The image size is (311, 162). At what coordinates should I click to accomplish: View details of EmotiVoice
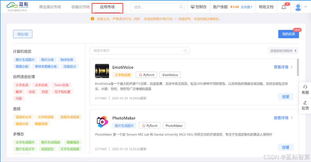tap(283, 67)
